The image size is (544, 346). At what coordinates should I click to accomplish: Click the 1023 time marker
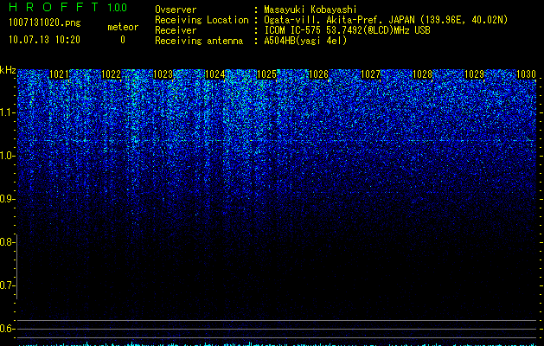(x=163, y=74)
